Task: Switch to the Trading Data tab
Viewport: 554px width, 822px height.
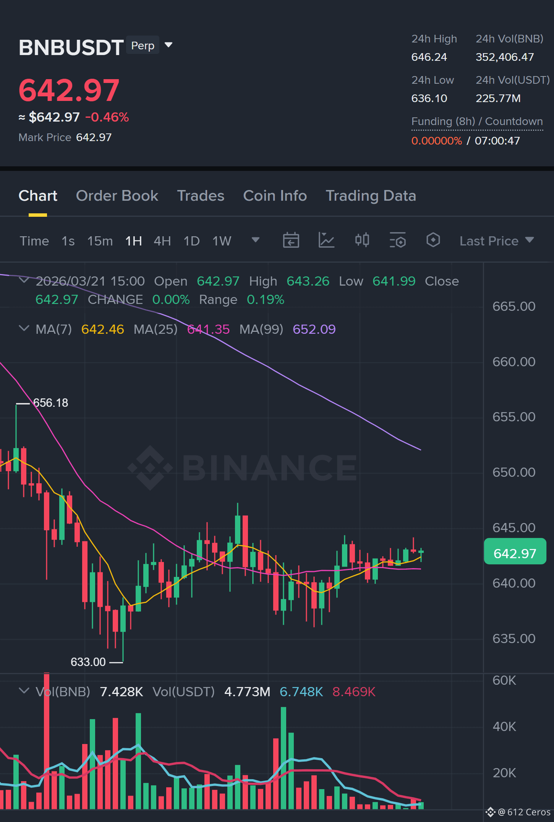Action: click(371, 196)
